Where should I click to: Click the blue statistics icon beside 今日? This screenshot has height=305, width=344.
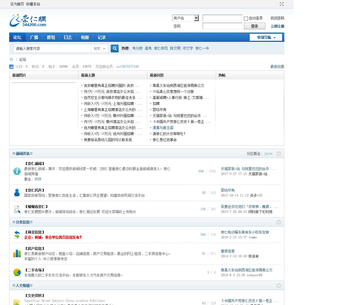(x=11, y=67)
